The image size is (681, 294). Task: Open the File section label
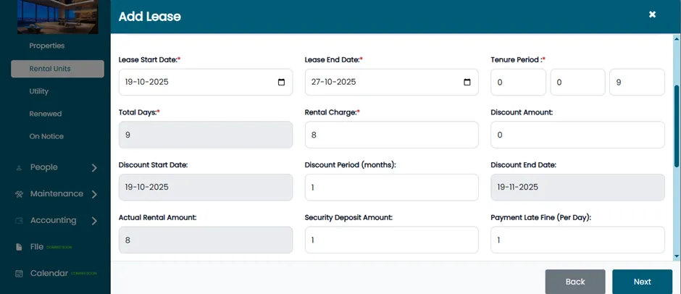point(37,247)
